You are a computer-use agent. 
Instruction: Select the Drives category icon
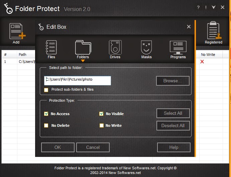115,48
